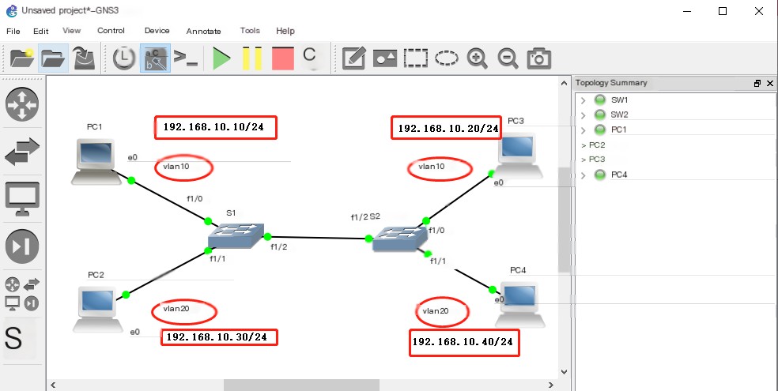Activate the add a link tool
This screenshot has width=778, height=391.
point(14,338)
